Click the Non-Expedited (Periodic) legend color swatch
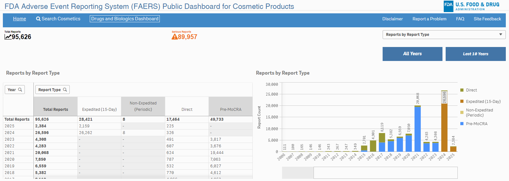 tap(462, 112)
